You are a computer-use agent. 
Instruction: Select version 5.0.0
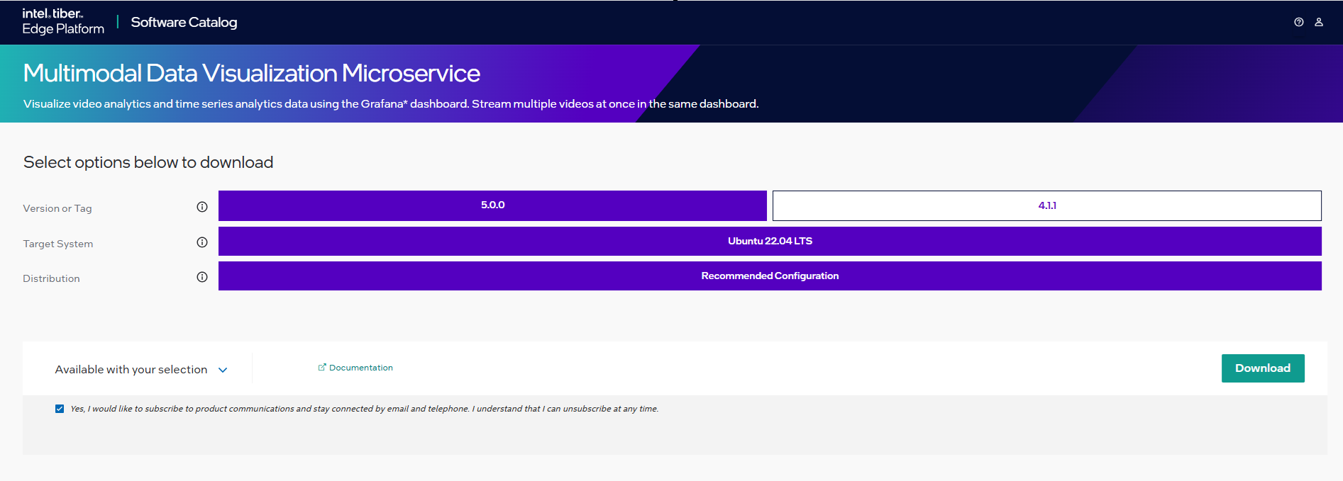pyautogui.click(x=492, y=205)
